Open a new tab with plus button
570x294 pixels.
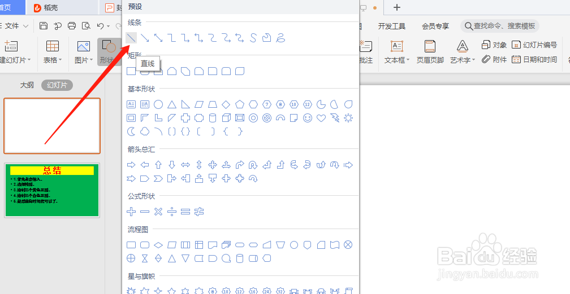click(x=397, y=7)
